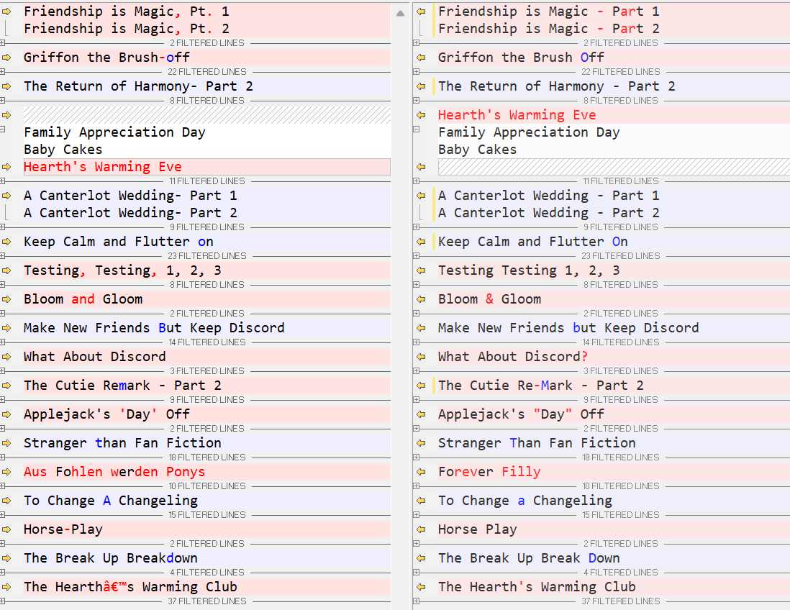Select 'A Canterlot Wedding - Part 2' in right pane
790x610 pixels.
click(x=549, y=213)
